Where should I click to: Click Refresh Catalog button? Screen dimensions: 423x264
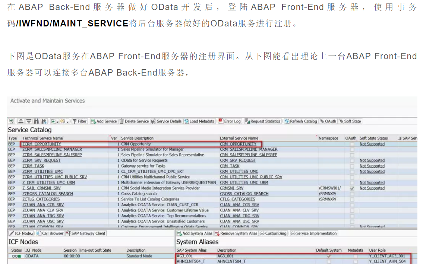click(x=301, y=121)
